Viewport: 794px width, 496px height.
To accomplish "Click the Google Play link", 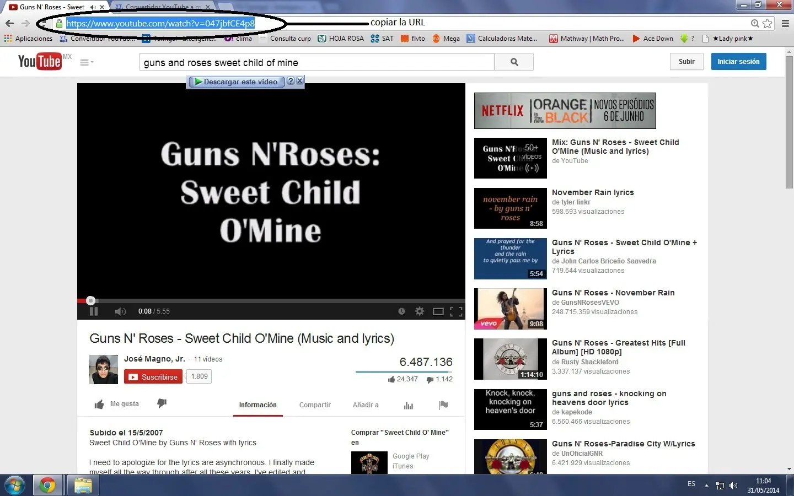I will tap(411, 456).
